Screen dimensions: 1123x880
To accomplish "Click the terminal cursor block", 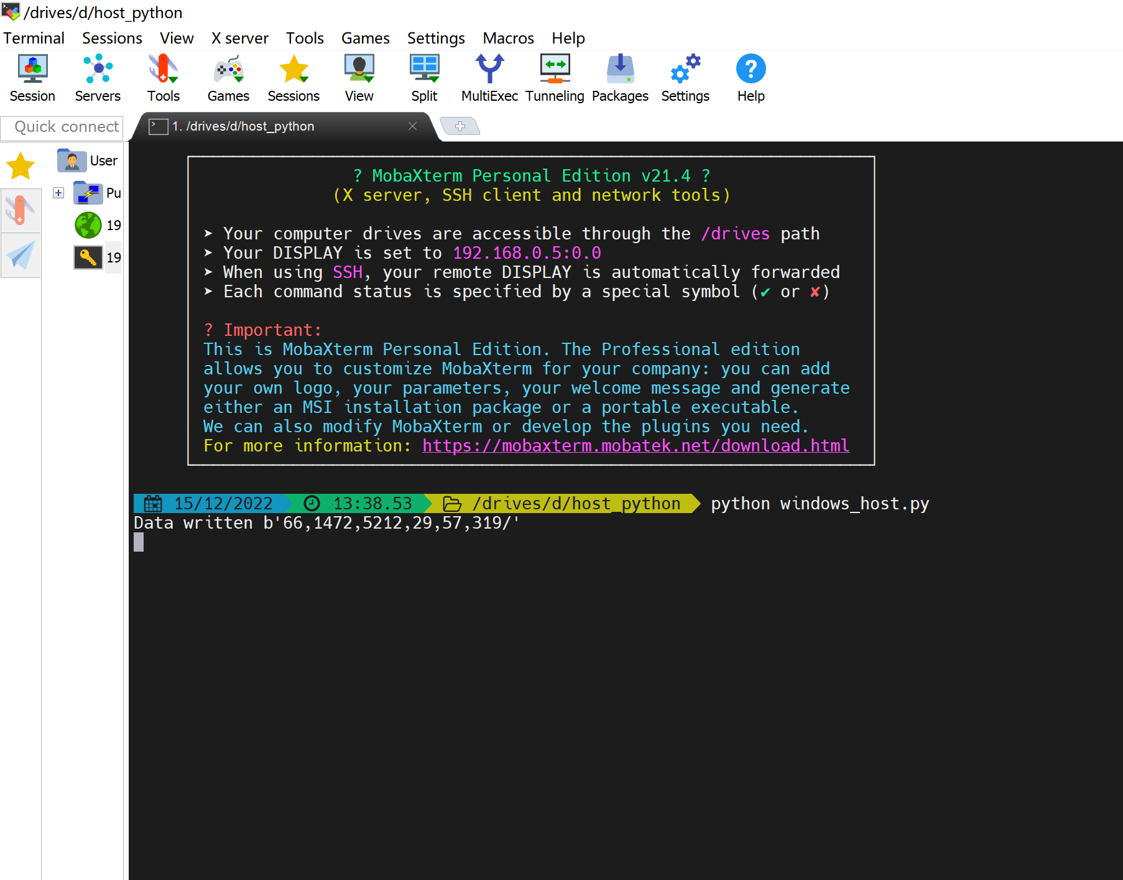I will pyautogui.click(x=139, y=542).
